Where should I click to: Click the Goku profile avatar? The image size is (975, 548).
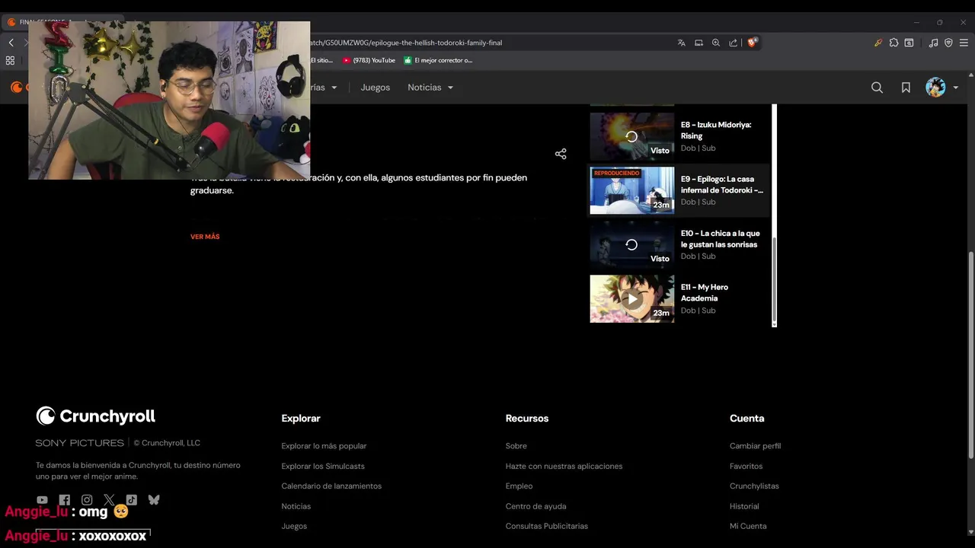tap(935, 88)
